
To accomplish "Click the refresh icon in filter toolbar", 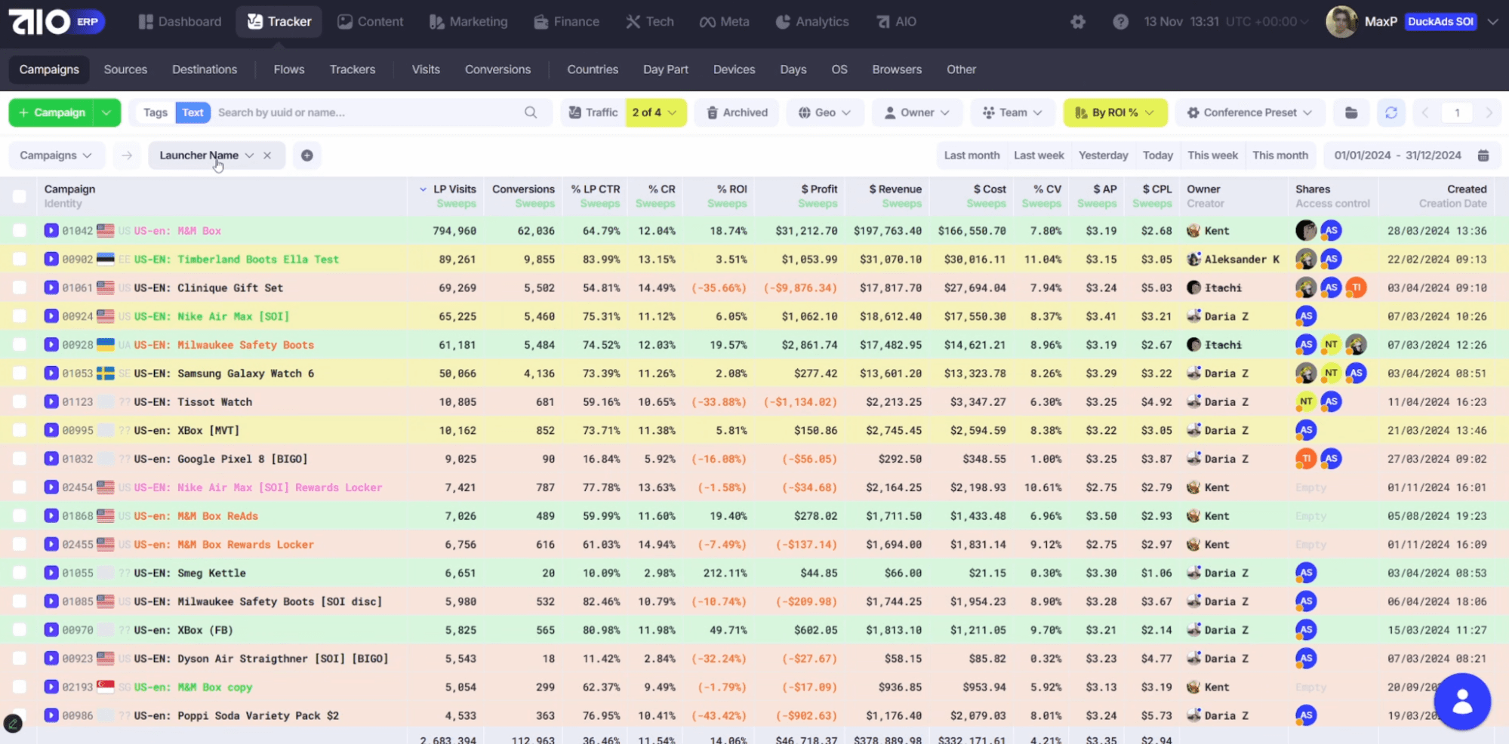I will (1390, 112).
